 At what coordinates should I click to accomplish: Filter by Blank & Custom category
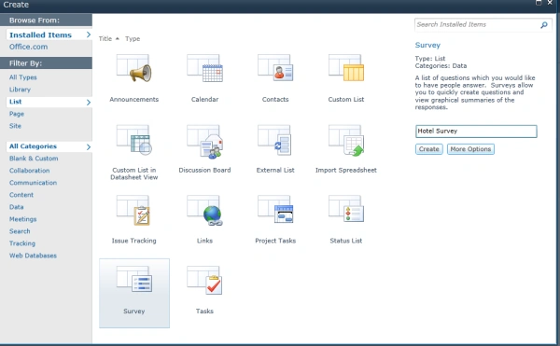point(34,159)
